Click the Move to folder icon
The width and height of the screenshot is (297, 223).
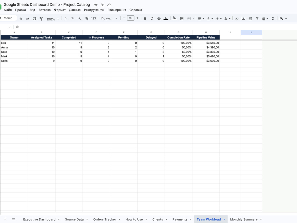102,5
